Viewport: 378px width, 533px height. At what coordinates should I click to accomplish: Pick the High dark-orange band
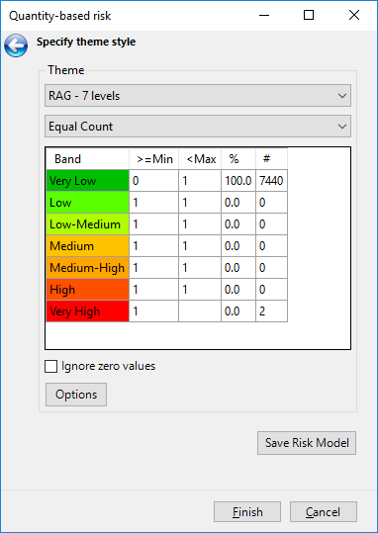click(87, 290)
